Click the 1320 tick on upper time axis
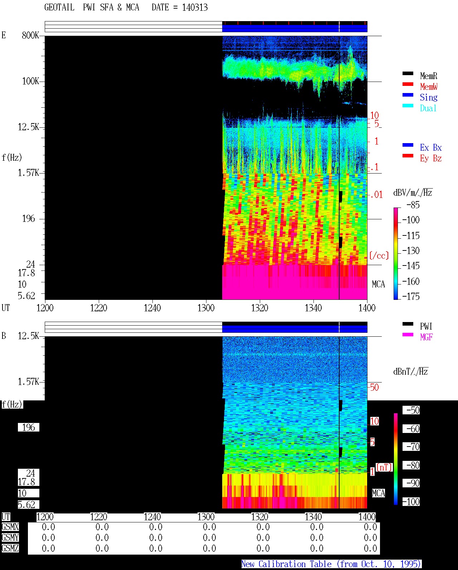This screenshot has width=458, height=570. [260, 308]
